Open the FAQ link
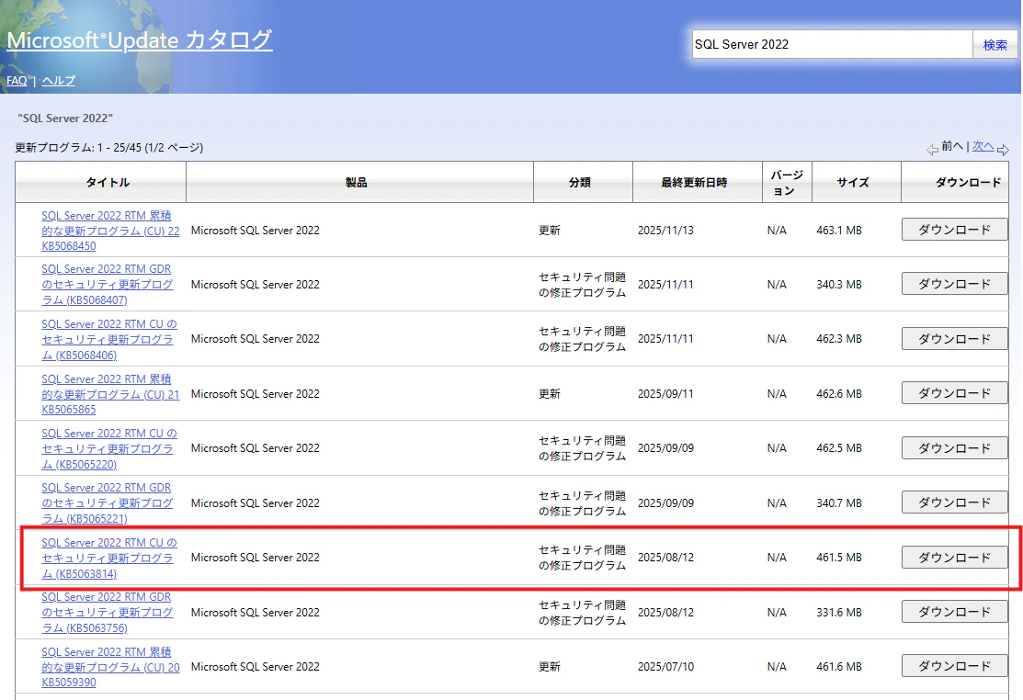 click(17, 81)
